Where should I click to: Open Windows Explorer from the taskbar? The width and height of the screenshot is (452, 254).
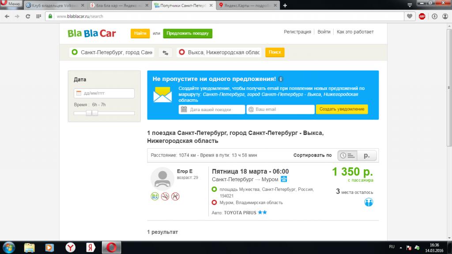click(29, 247)
